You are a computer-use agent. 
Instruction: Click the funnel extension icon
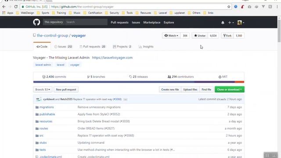pyautogui.click(x=263, y=7)
